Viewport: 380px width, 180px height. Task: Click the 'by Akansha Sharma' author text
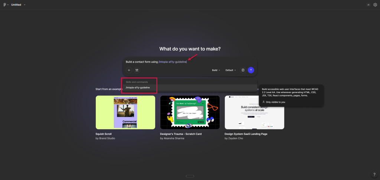tap(172, 139)
